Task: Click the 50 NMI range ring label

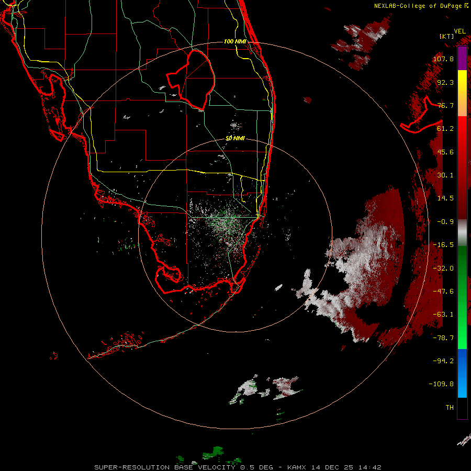Action: click(235, 139)
